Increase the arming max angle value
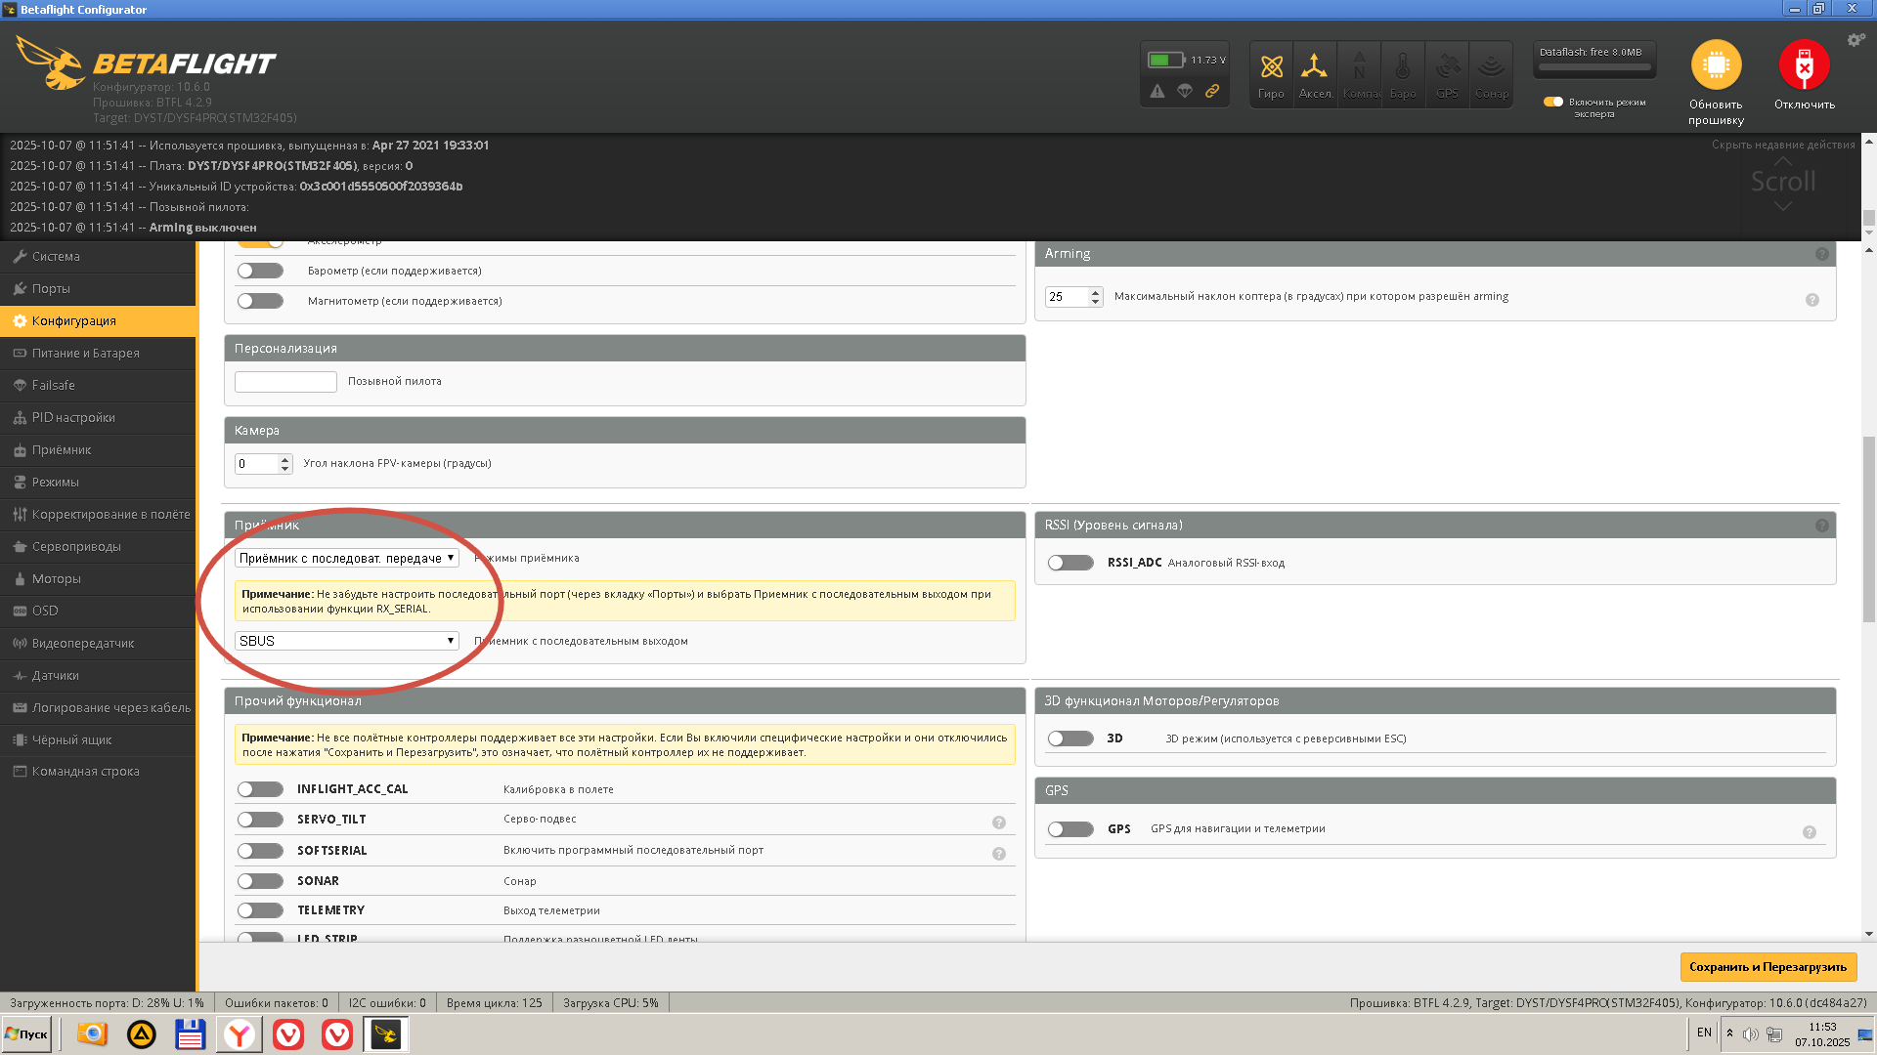The height and width of the screenshot is (1055, 1877). [1095, 291]
